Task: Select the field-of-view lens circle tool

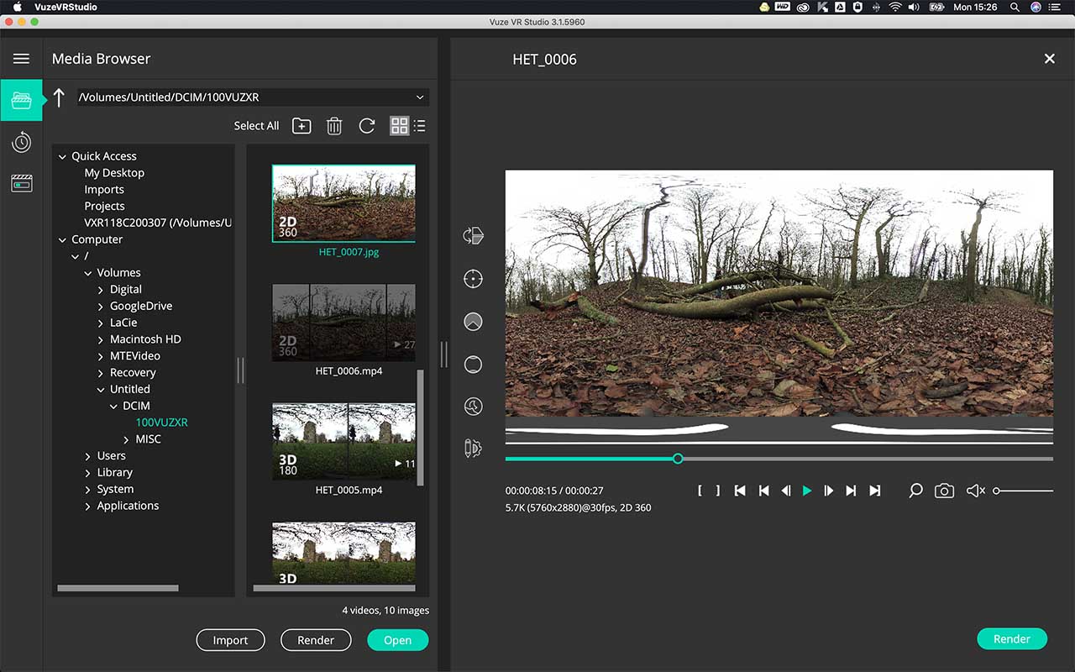Action: [473, 365]
